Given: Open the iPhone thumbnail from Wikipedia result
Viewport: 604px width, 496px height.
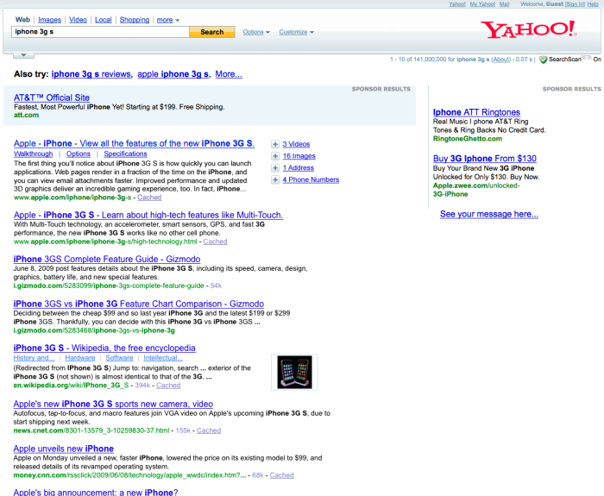Looking at the screenshot, I should (x=295, y=372).
